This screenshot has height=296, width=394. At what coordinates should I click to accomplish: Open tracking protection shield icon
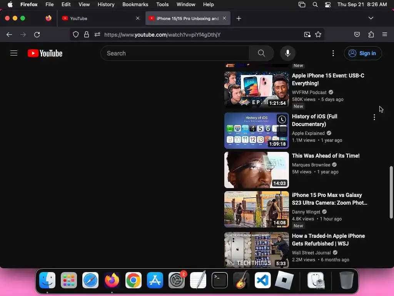click(76, 34)
